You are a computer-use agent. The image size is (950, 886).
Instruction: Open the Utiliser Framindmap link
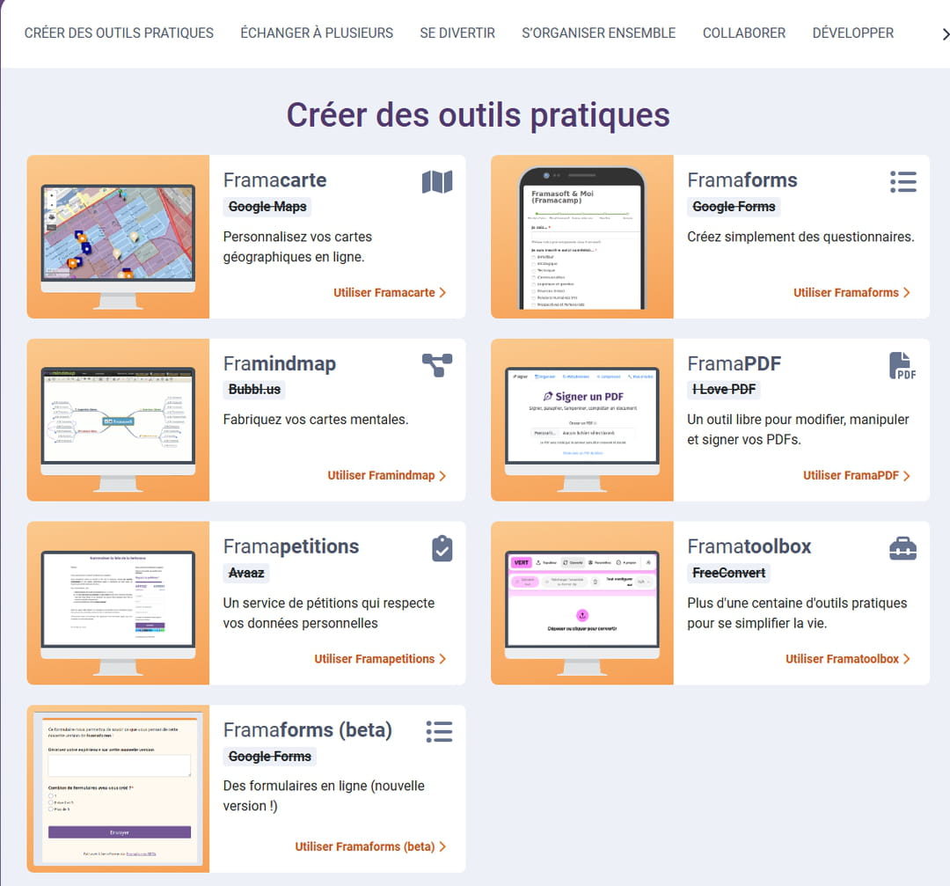[387, 475]
